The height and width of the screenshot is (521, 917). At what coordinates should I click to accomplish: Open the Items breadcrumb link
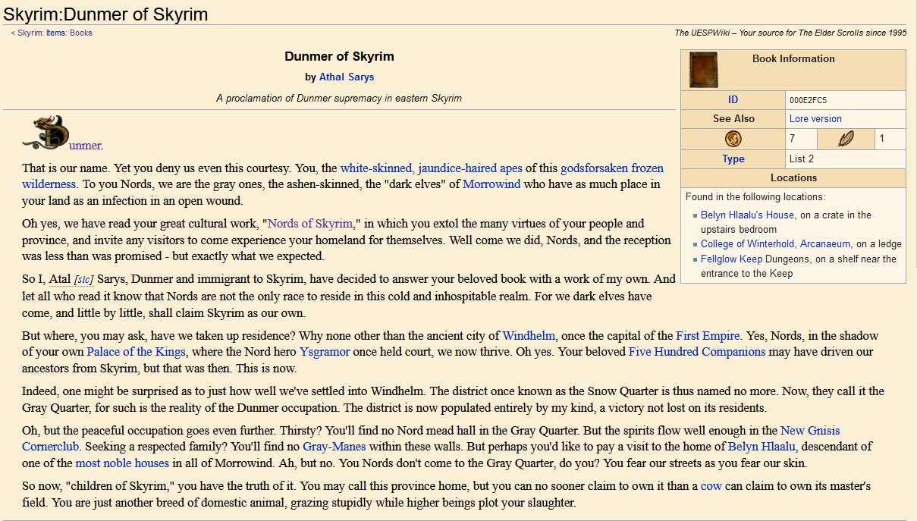click(x=56, y=33)
